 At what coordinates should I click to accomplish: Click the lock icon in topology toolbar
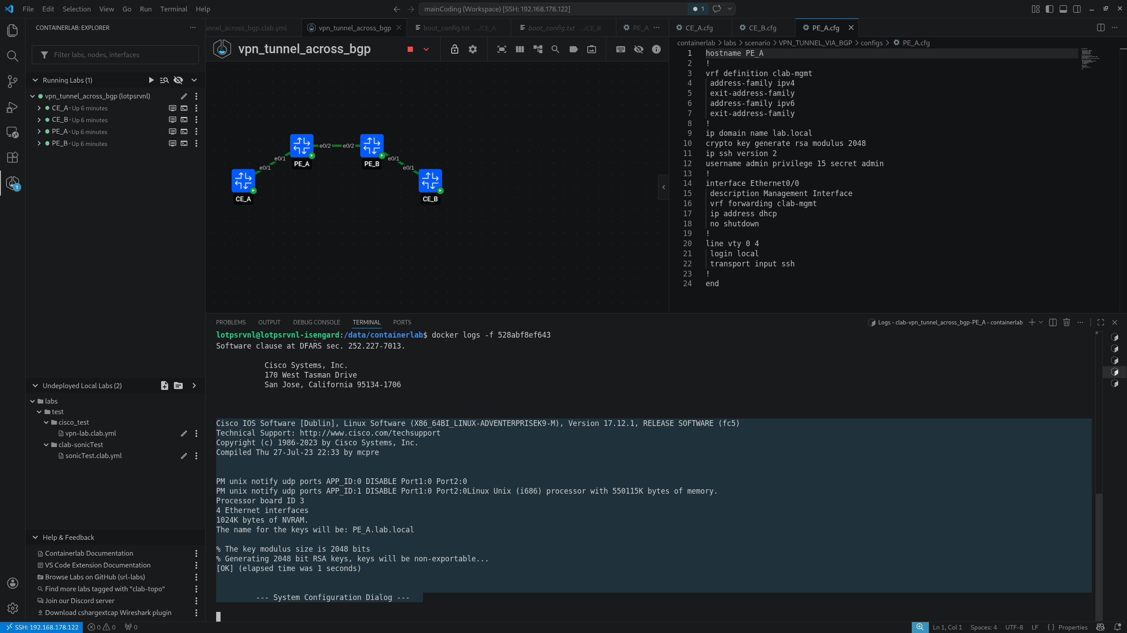tap(454, 49)
